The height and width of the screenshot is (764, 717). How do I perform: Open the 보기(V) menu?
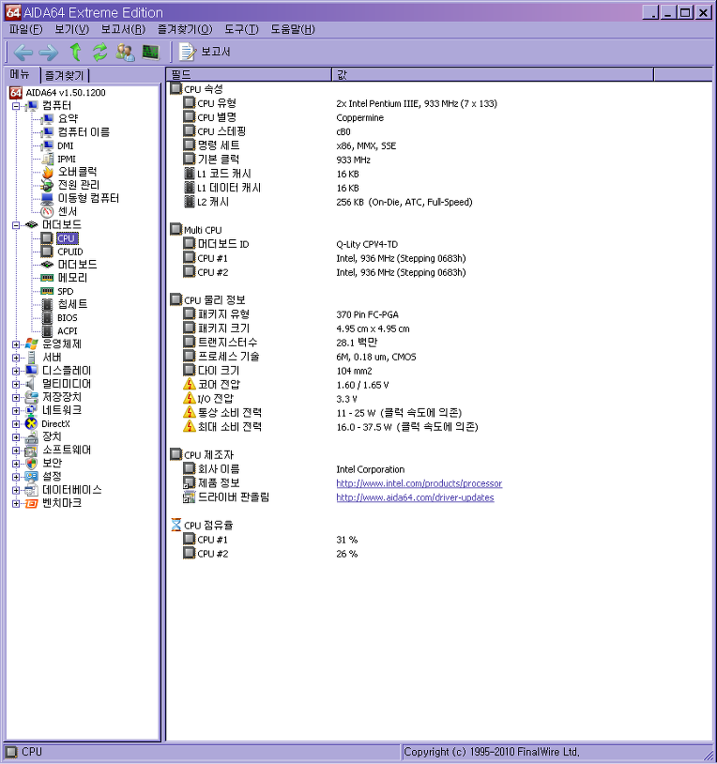71,29
